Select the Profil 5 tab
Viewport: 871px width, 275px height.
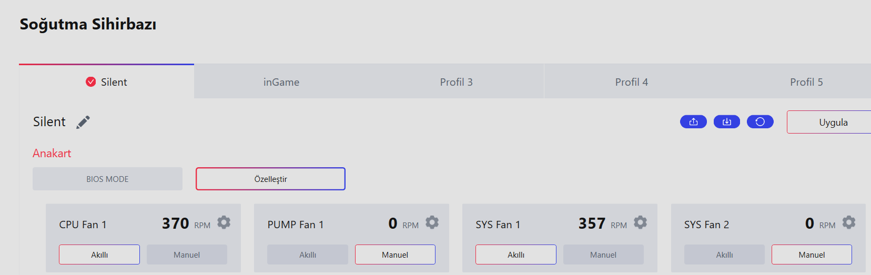click(806, 82)
